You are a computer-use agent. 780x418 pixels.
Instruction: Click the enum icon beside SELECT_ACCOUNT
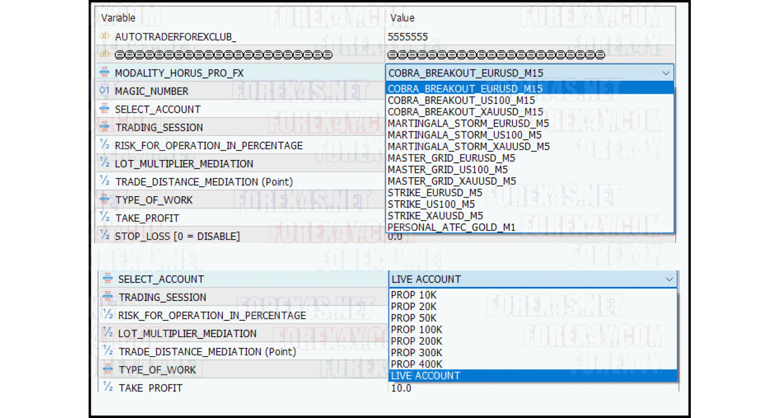pyautogui.click(x=104, y=109)
